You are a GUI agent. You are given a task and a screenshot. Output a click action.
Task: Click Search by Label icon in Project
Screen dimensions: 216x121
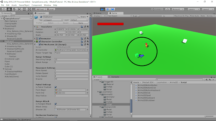click(x=210, y=80)
